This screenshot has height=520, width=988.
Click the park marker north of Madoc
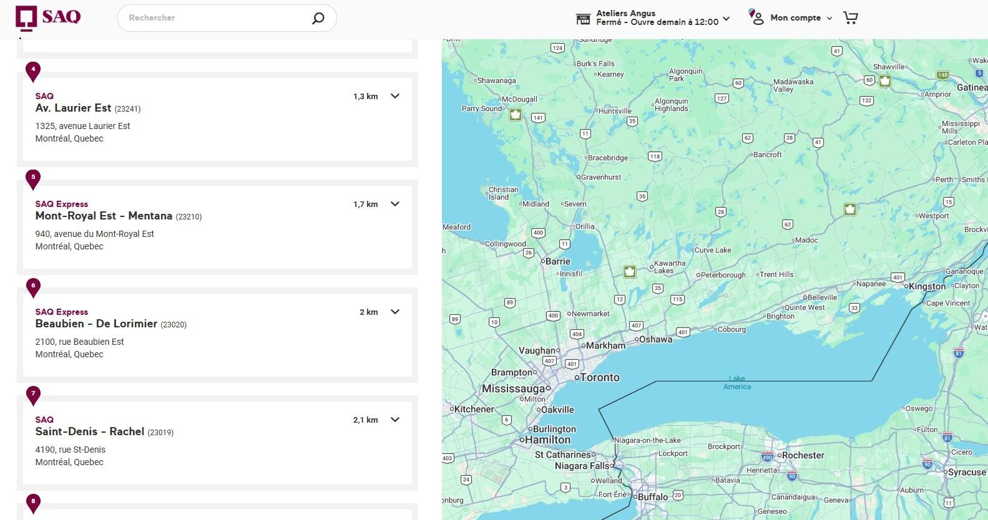pos(849,209)
